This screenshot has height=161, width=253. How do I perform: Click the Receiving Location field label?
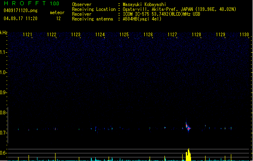tap(94, 9)
